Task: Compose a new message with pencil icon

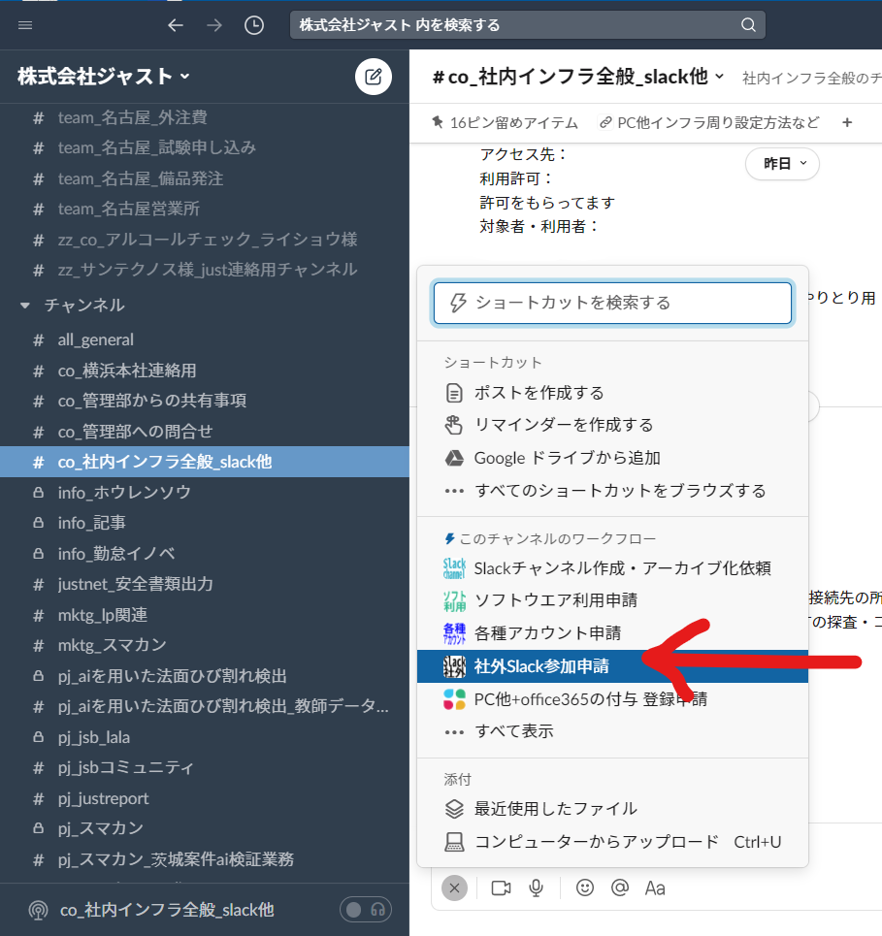Action: (374, 77)
